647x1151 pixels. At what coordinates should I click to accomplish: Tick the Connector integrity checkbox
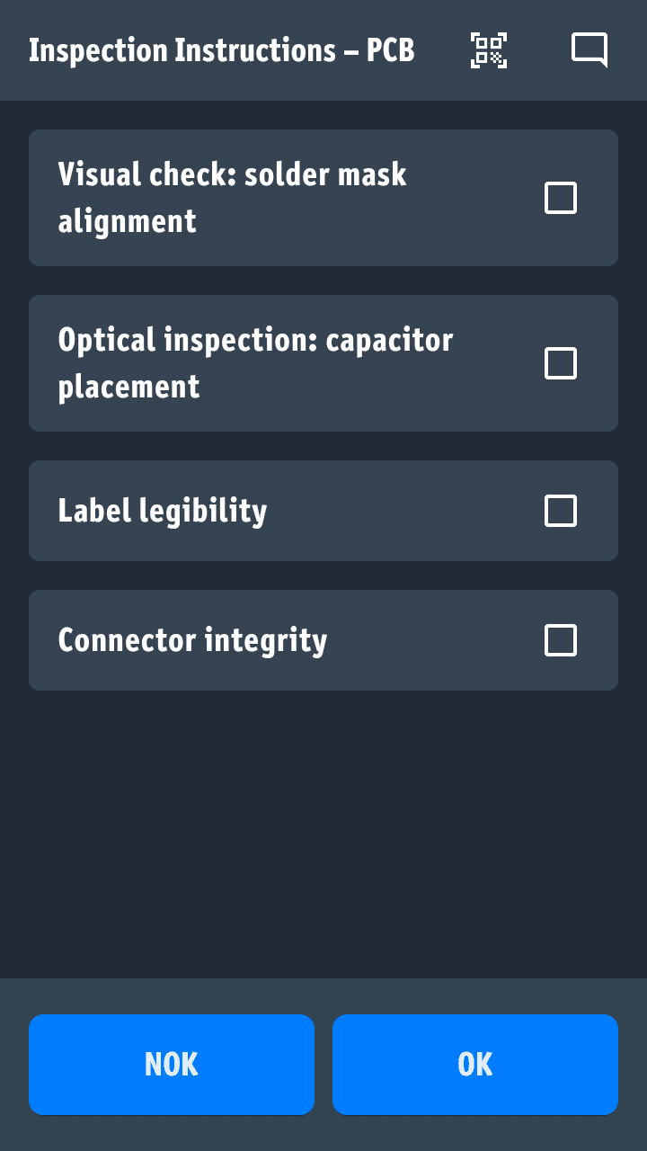560,640
